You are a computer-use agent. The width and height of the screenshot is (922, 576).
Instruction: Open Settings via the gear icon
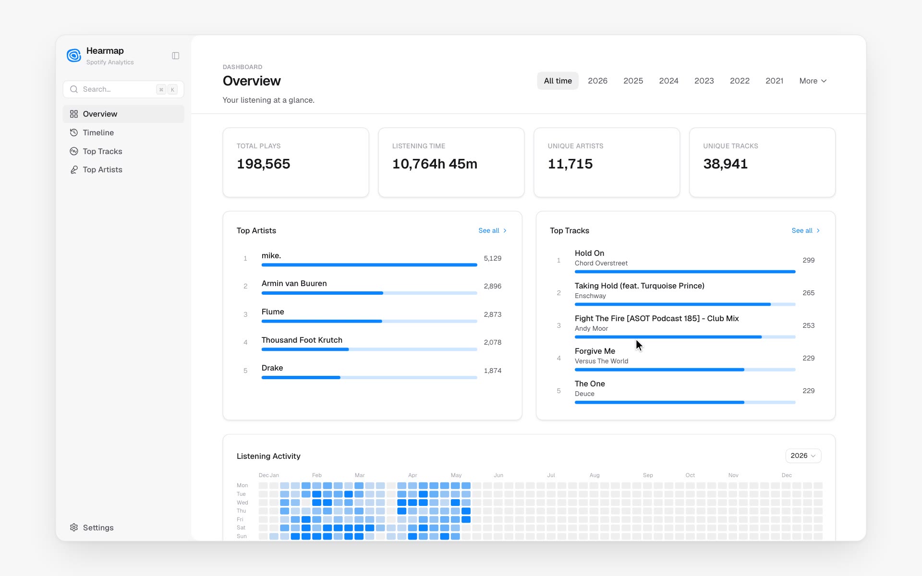click(x=74, y=528)
